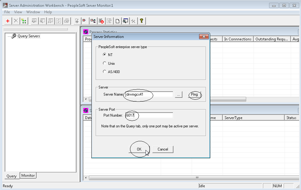
Task: Click the Process Statistics panel magenta icon
Action: coord(85,32)
